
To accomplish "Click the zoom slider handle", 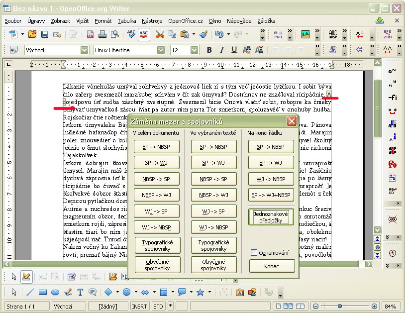I will coord(340,307).
